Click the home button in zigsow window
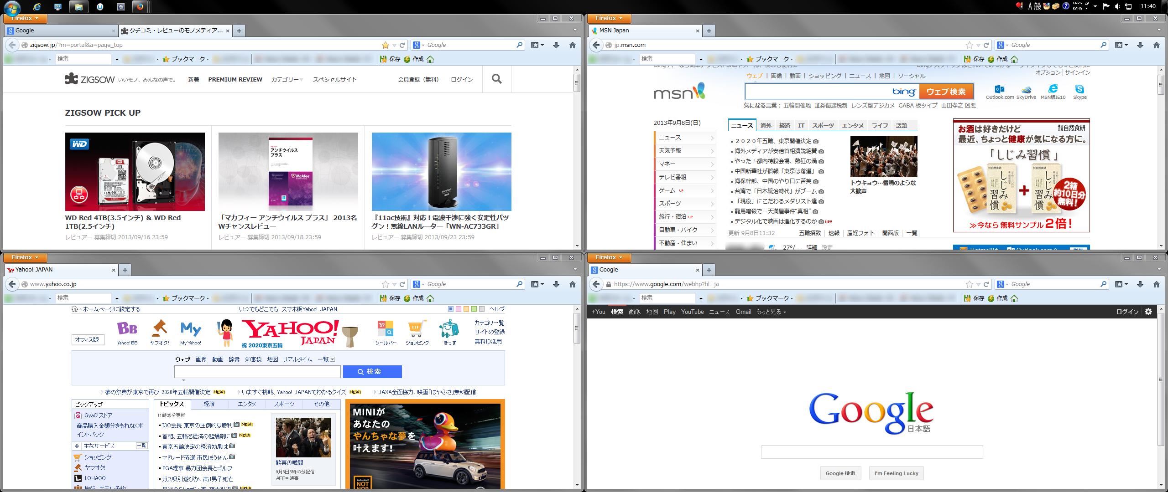The image size is (1168, 492). pos(572,45)
